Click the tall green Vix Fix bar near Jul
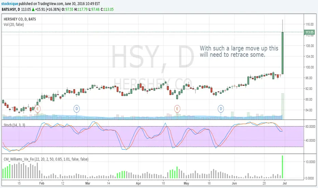Viewport: 318px width, 188px height. pos(282,167)
